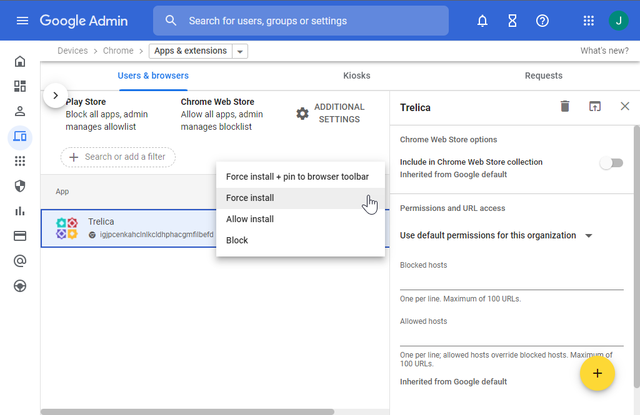
Task: Open Use default permissions dropdown
Action: 496,236
